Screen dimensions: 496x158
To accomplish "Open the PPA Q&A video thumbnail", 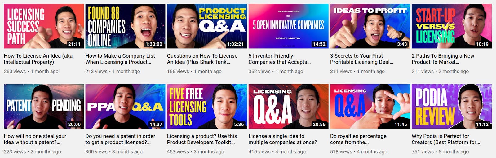I will coord(125,106).
